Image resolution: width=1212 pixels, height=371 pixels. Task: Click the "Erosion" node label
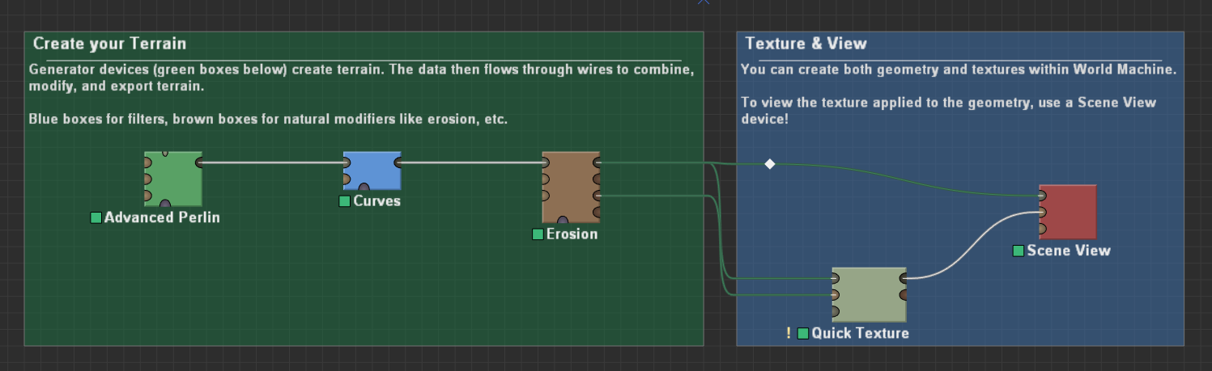click(x=572, y=234)
